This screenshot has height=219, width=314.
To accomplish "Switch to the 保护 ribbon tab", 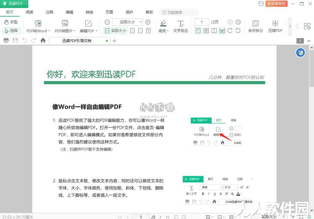I will [x=129, y=12].
